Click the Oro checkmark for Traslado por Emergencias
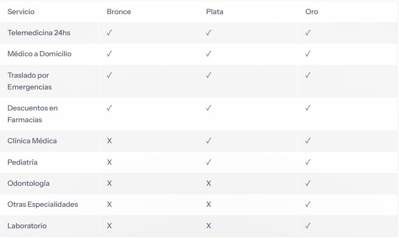399x238 pixels. (x=308, y=75)
